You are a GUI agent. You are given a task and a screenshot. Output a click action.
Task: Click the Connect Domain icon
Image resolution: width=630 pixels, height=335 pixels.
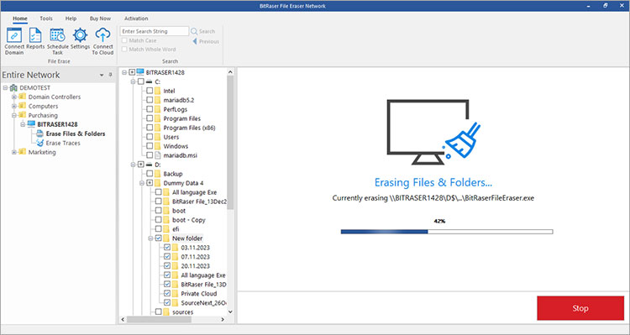click(x=14, y=35)
